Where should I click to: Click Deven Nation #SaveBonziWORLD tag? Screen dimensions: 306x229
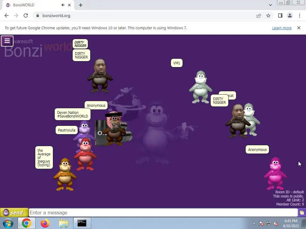tap(73, 114)
